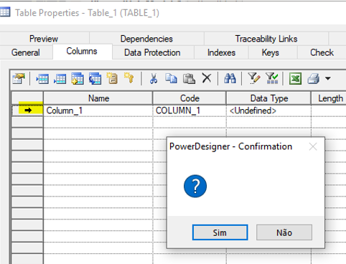Select the COLUMN_1 code cell
The height and width of the screenshot is (264, 346).
point(190,110)
